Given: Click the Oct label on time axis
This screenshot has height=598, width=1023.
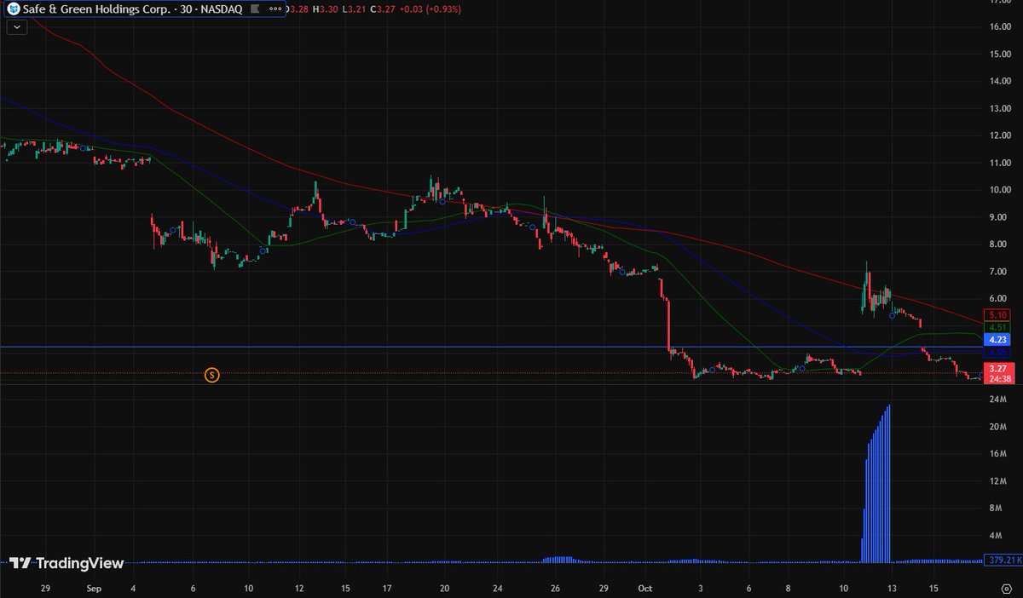Looking at the screenshot, I should click(x=645, y=589).
